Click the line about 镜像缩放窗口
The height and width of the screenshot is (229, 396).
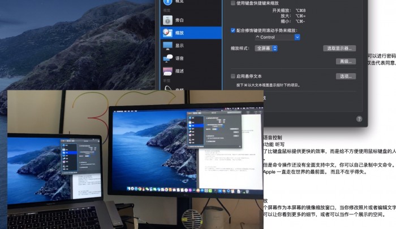pyautogui.click(x=330, y=208)
